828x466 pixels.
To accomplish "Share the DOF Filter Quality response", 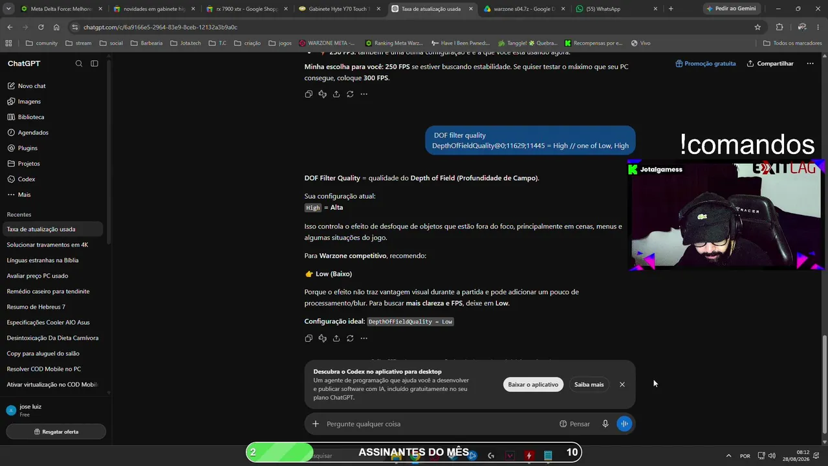I will coord(336,338).
